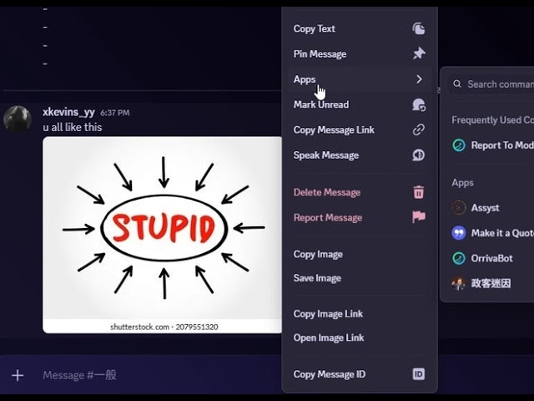Run the Report To Mod command
The image size is (534, 401).
click(x=490, y=145)
